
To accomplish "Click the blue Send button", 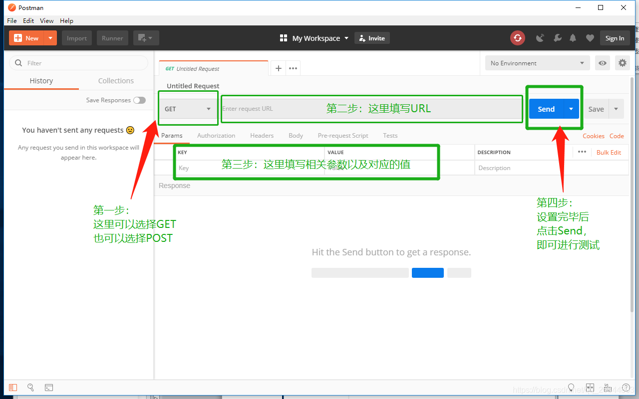I will pos(546,109).
